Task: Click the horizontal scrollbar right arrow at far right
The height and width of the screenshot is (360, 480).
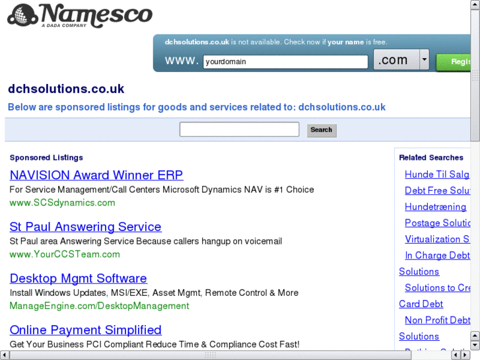Action: coord(465,355)
